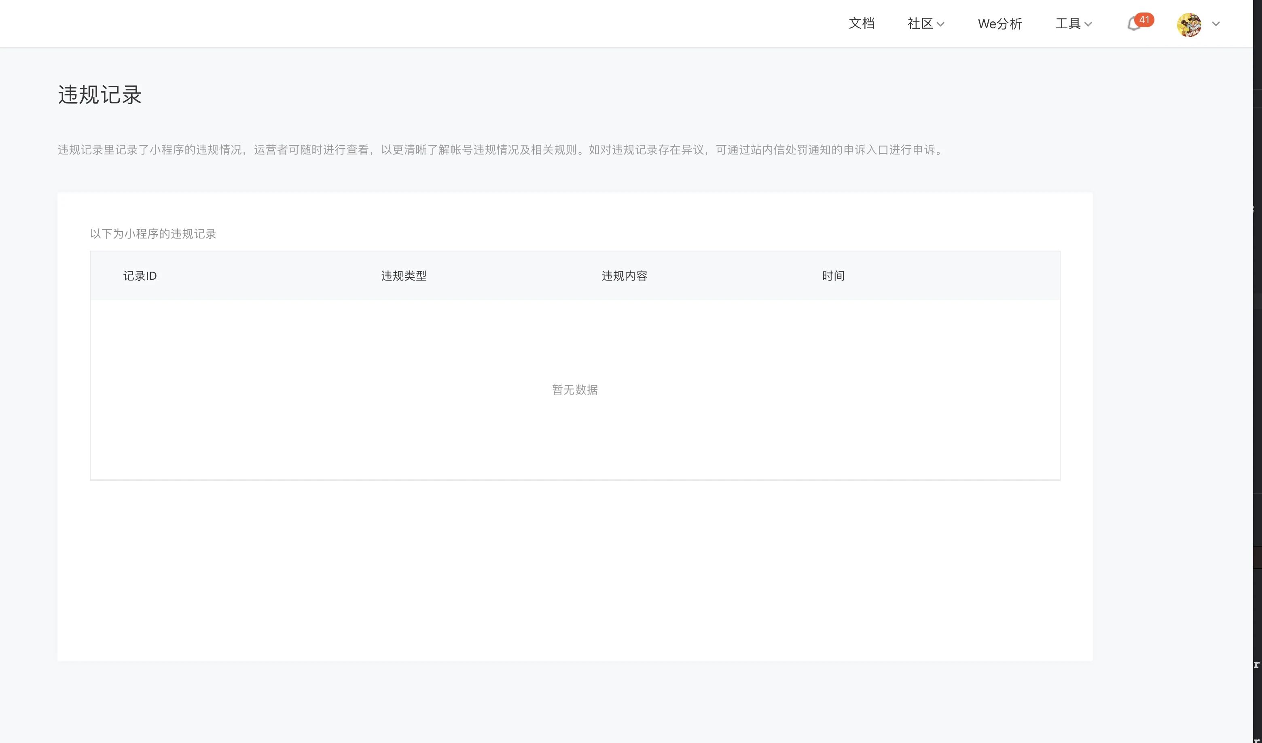Expand the 社区 dropdown arrow
The height and width of the screenshot is (743, 1262).
[x=940, y=25]
